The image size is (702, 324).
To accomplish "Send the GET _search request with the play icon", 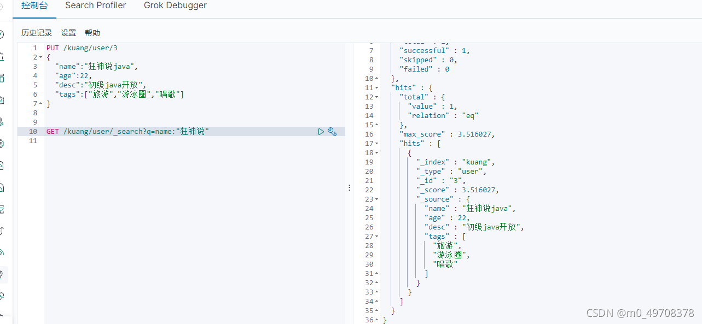I will (x=321, y=132).
